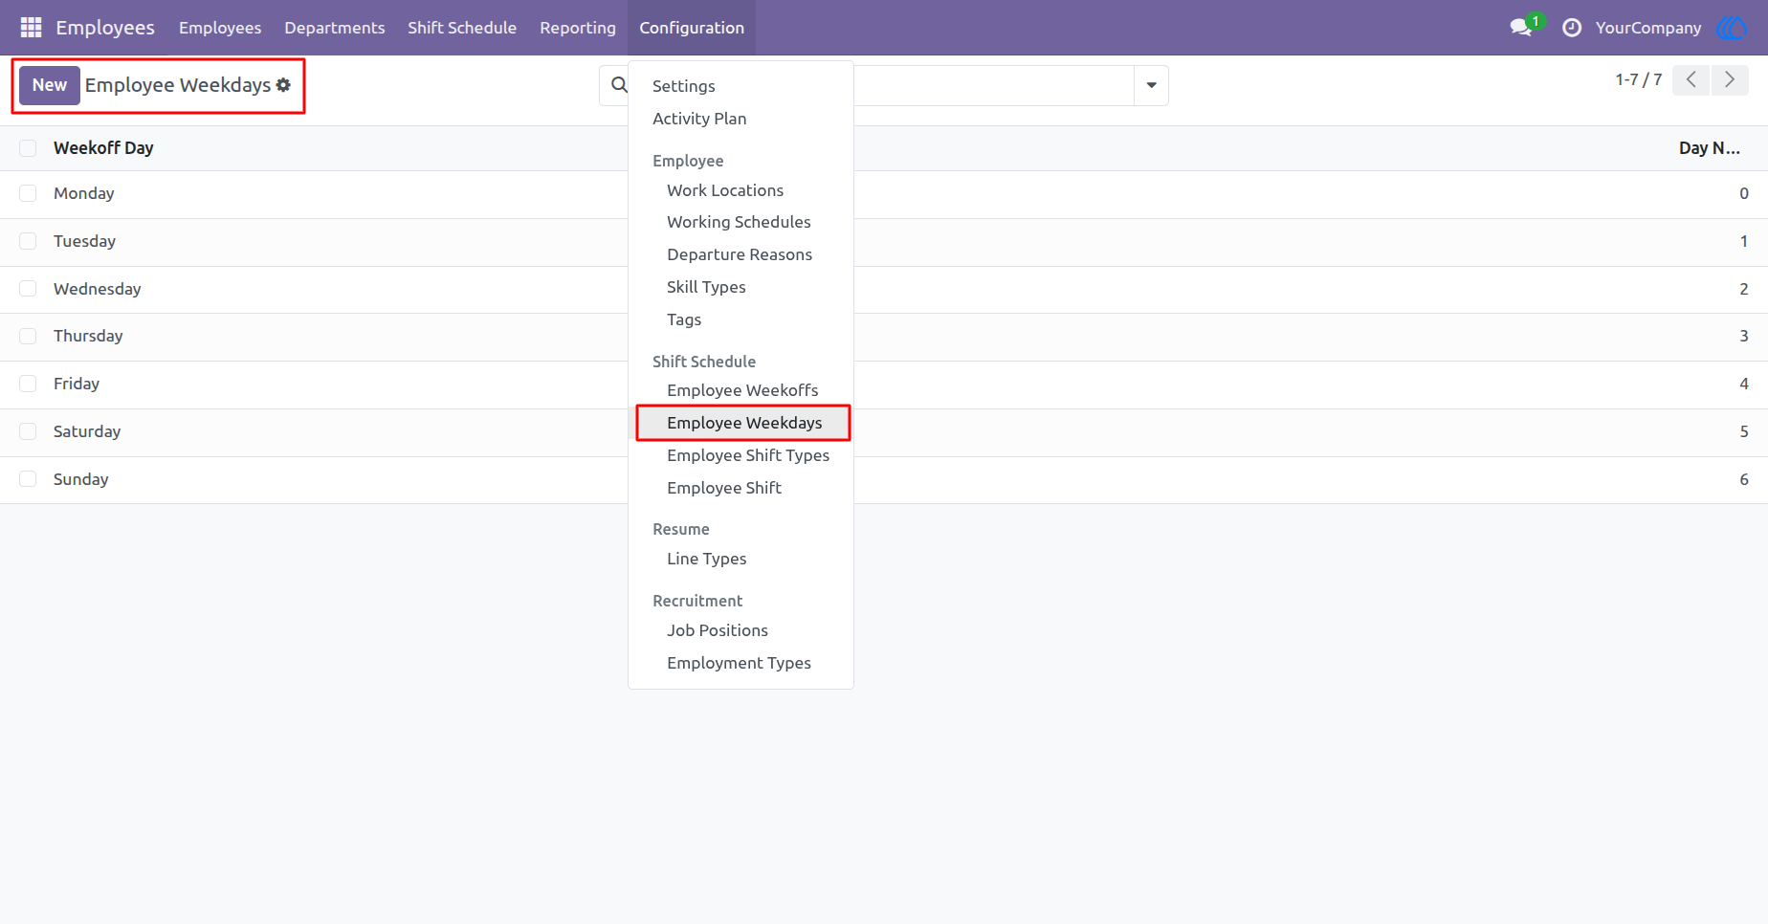Open the conversations chat icon

(1521, 28)
